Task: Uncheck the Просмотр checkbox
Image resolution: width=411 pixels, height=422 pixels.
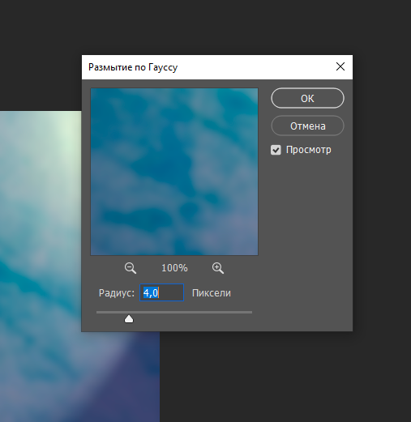Action: (x=276, y=150)
